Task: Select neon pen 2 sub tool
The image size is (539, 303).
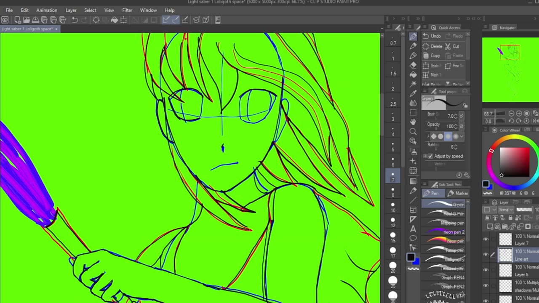Action: (444, 232)
